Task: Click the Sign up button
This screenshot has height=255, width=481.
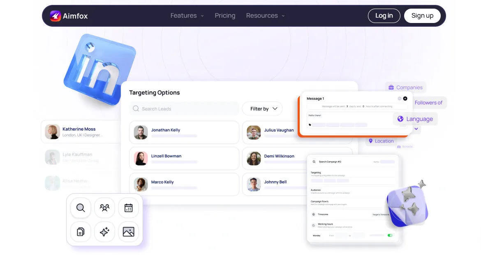Action: pos(422,15)
